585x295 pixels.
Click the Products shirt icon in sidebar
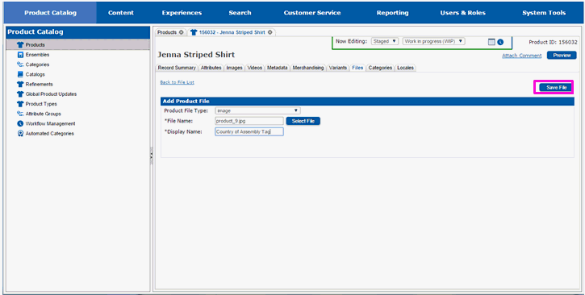(x=20, y=44)
